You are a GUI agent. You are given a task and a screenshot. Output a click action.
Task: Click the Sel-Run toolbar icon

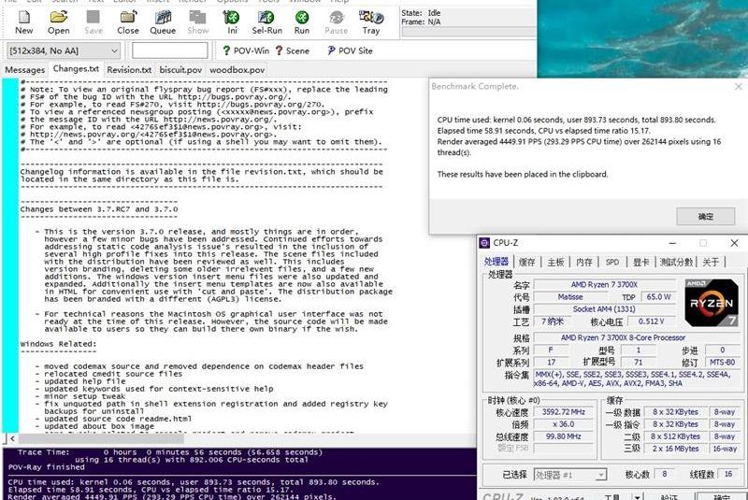coord(266,22)
